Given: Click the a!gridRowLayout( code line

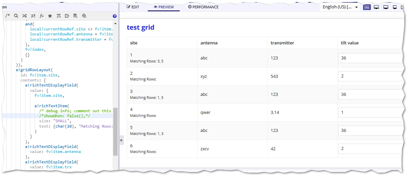Looking at the screenshot, I should click(35, 70).
